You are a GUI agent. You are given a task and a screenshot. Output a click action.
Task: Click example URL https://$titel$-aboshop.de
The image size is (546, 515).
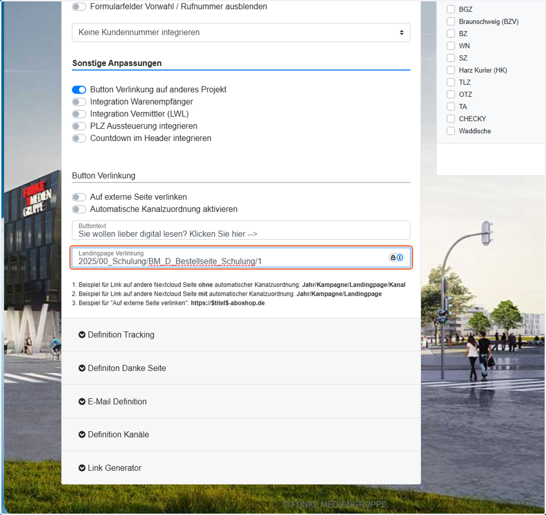coord(228,303)
